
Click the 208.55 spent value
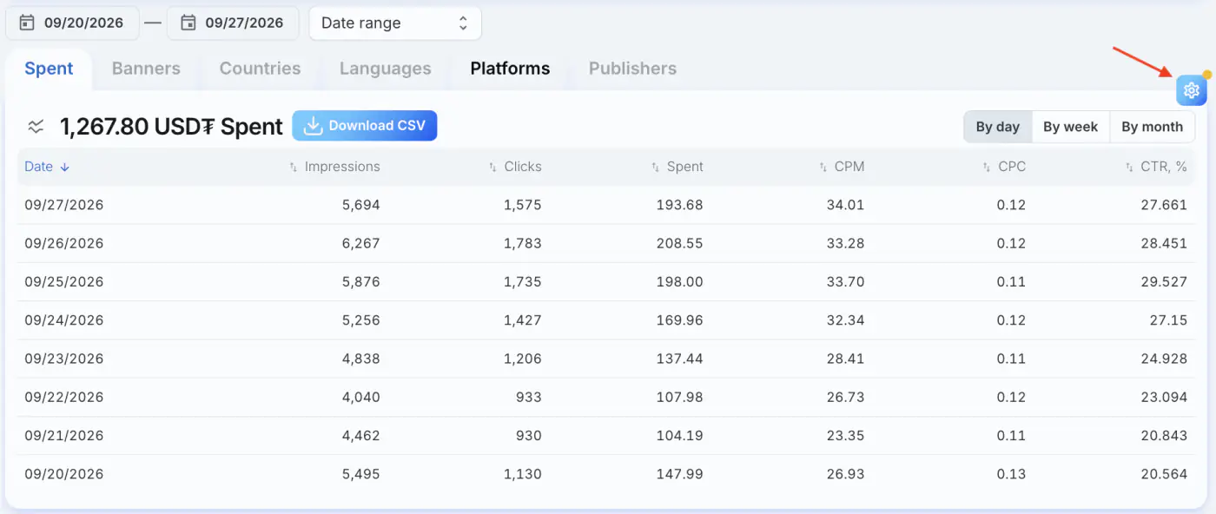point(680,243)
